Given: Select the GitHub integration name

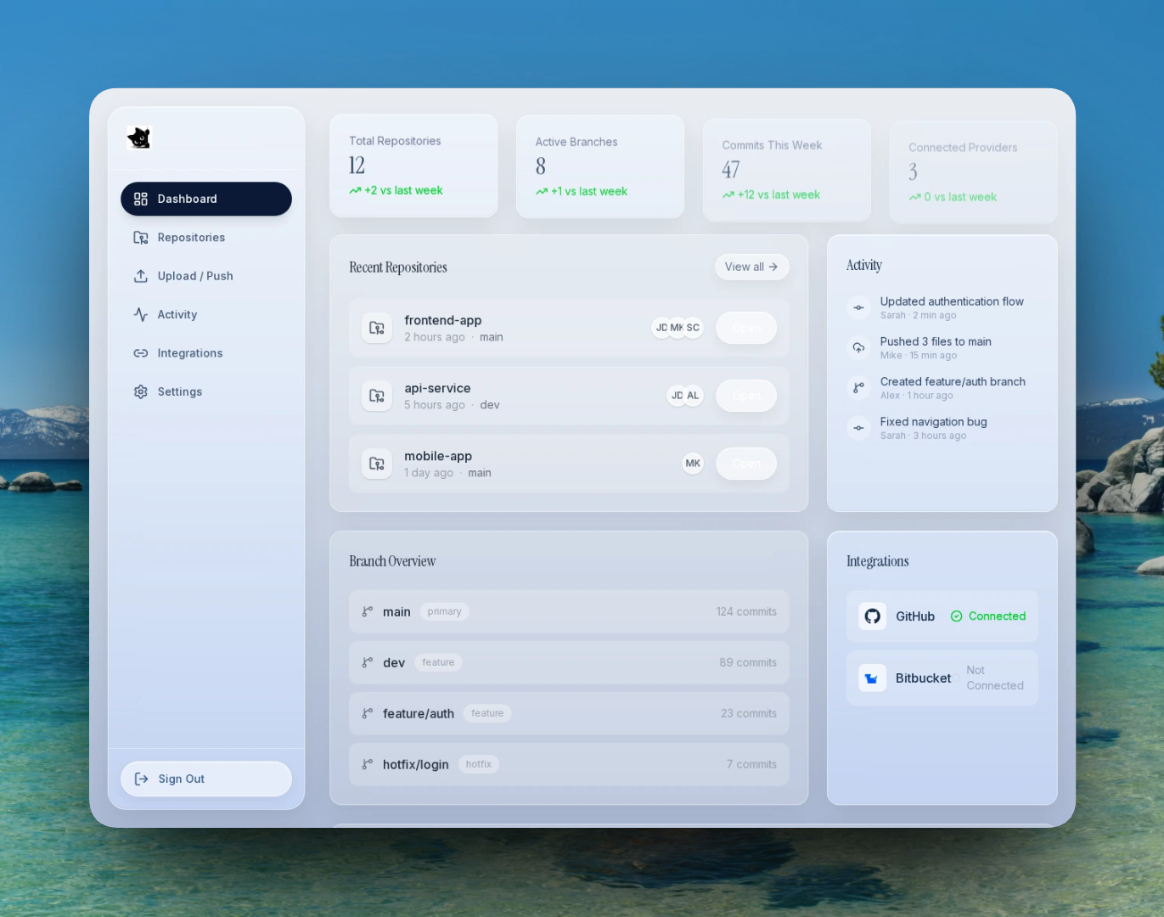Looking at the screenshot, I should click(x=915, y=616).
